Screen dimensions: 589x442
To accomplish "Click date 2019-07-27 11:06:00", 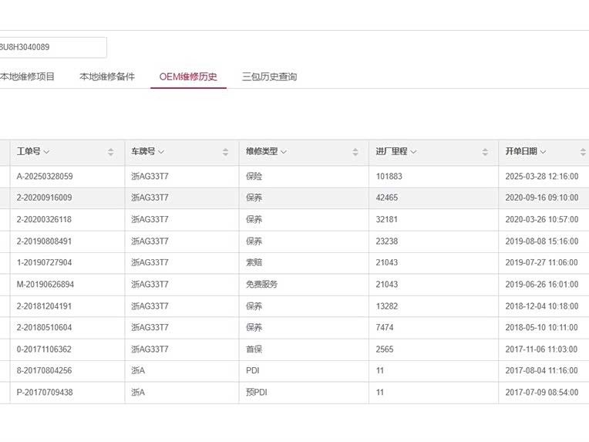I will (x=541, y=263).
